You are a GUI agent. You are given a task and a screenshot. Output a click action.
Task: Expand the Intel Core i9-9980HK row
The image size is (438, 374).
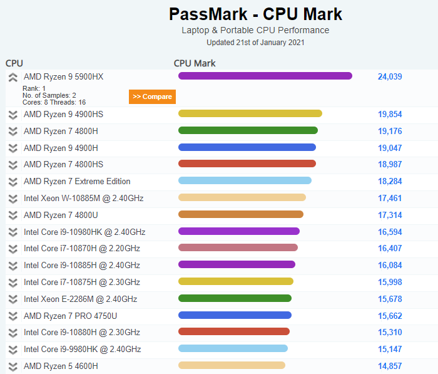coord(13,350)
